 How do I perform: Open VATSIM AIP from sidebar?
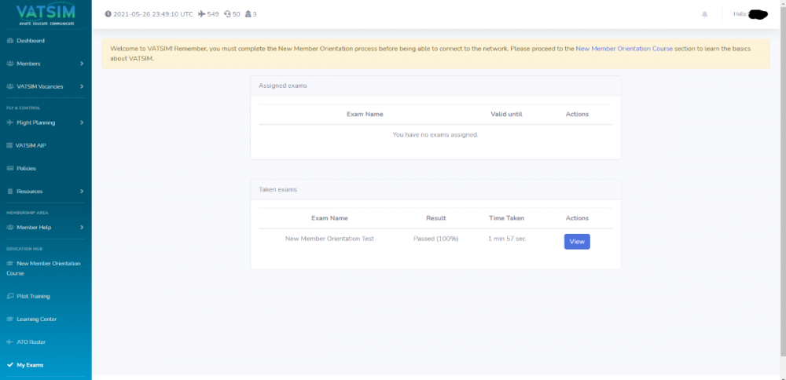click(31, 145)
